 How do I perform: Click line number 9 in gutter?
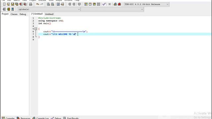33,40
